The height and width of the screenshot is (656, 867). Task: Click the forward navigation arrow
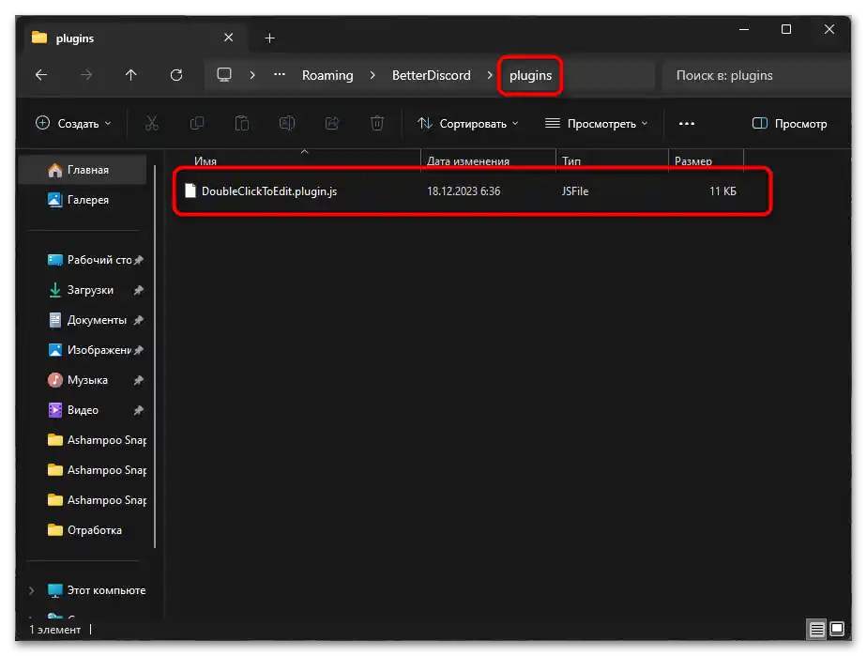click(x=86, y=75)
